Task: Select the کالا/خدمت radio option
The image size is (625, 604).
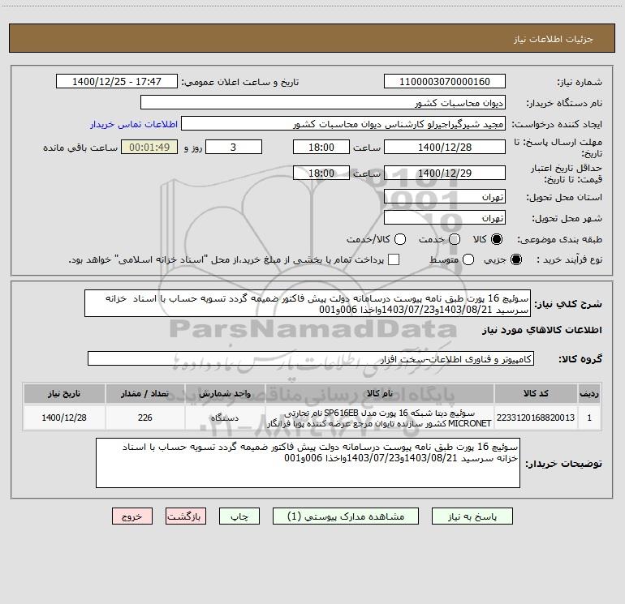Action: [400, 239]
